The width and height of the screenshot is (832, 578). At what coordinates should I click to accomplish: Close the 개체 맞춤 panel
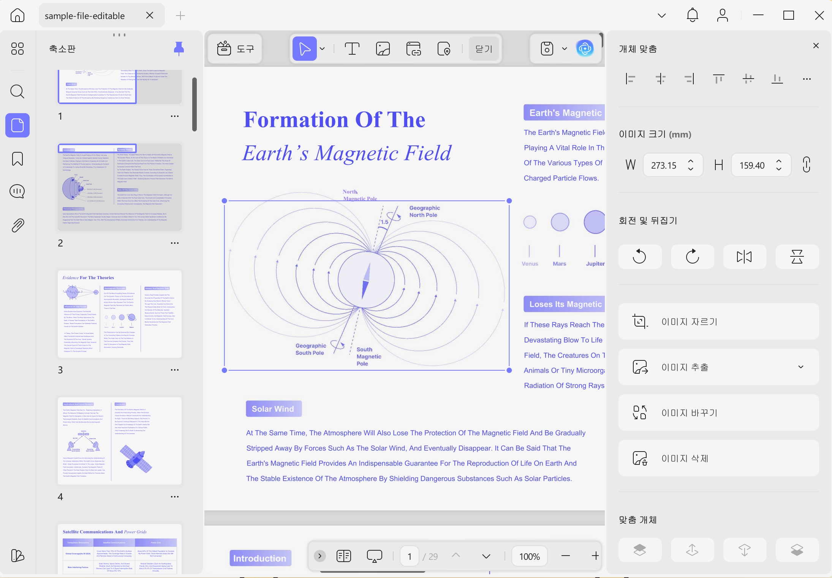[816, 46]
